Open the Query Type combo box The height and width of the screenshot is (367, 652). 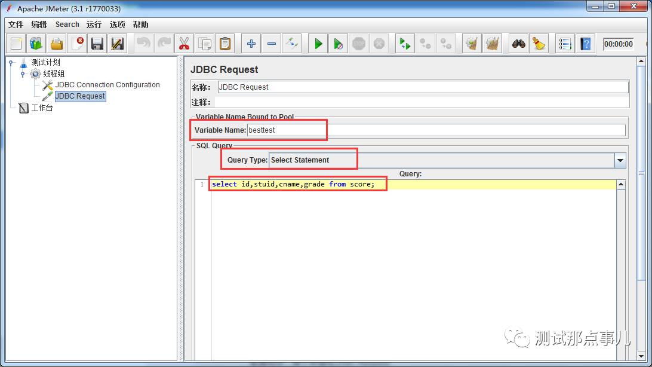[447, 160]
